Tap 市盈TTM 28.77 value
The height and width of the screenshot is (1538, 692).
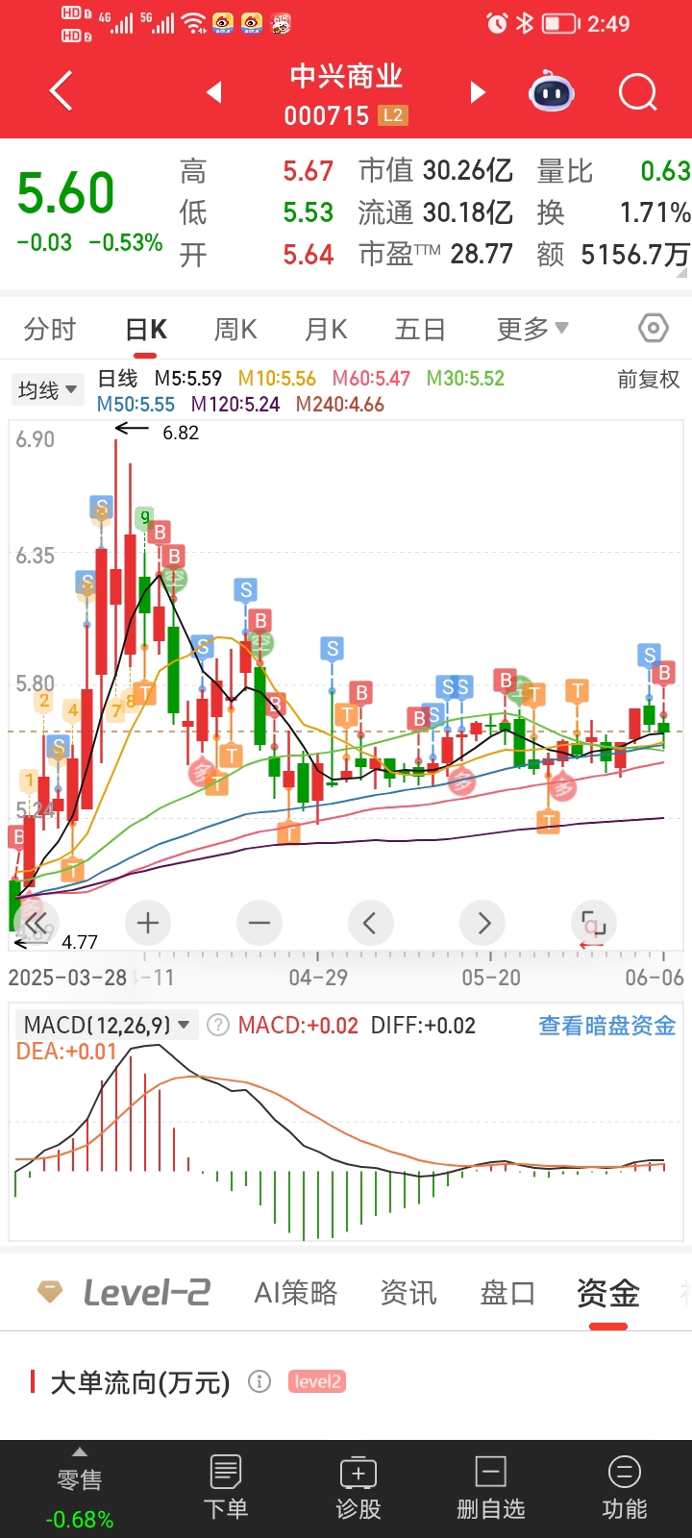(x=435, y=255)
